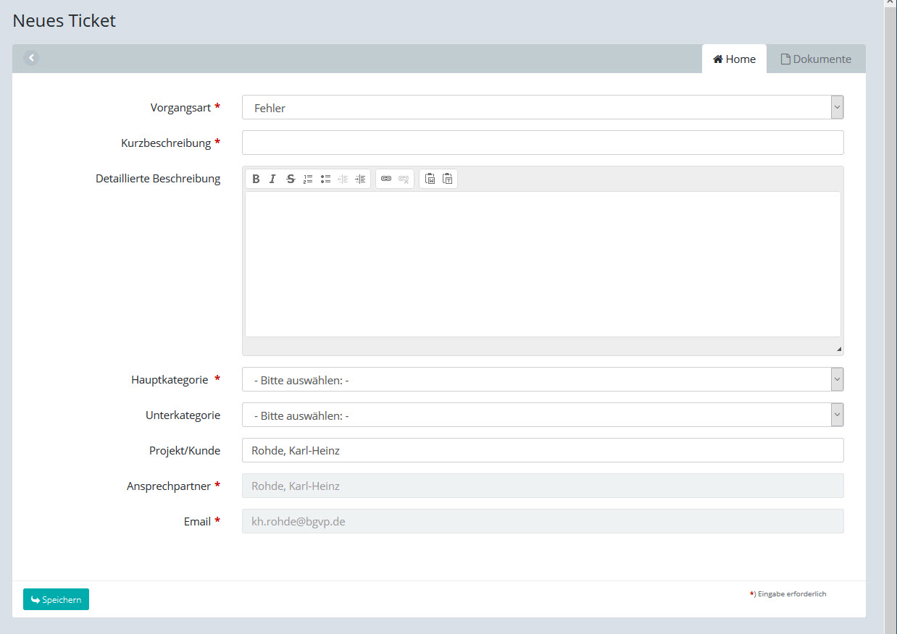Switch to the Dokumente tab
The height and width of the screenshot is (634, 897).
[x=815, y=59]
